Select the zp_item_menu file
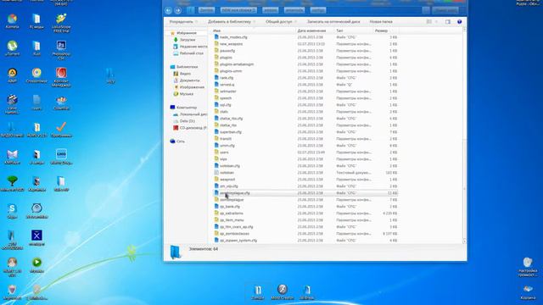This screenshot has width=543, height=305. click(x=305, y=220)
